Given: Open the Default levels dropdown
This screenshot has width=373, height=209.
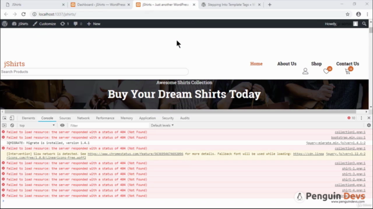Looking at the screenshot, I should pos(162,125).
